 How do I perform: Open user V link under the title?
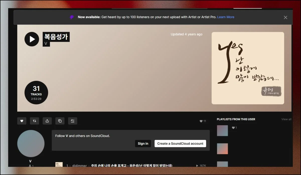click(x=46, y=44)
